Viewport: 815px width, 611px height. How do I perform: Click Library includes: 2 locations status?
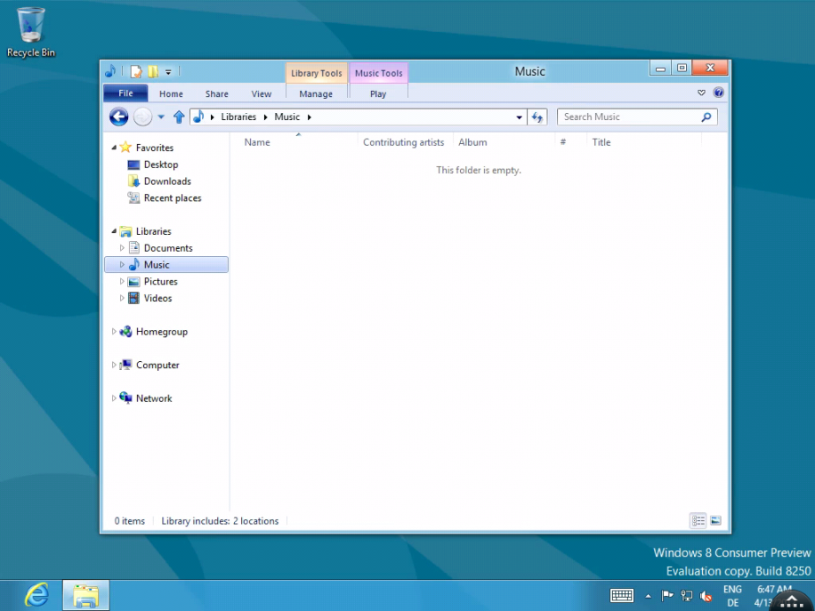[x=220, y=521]
